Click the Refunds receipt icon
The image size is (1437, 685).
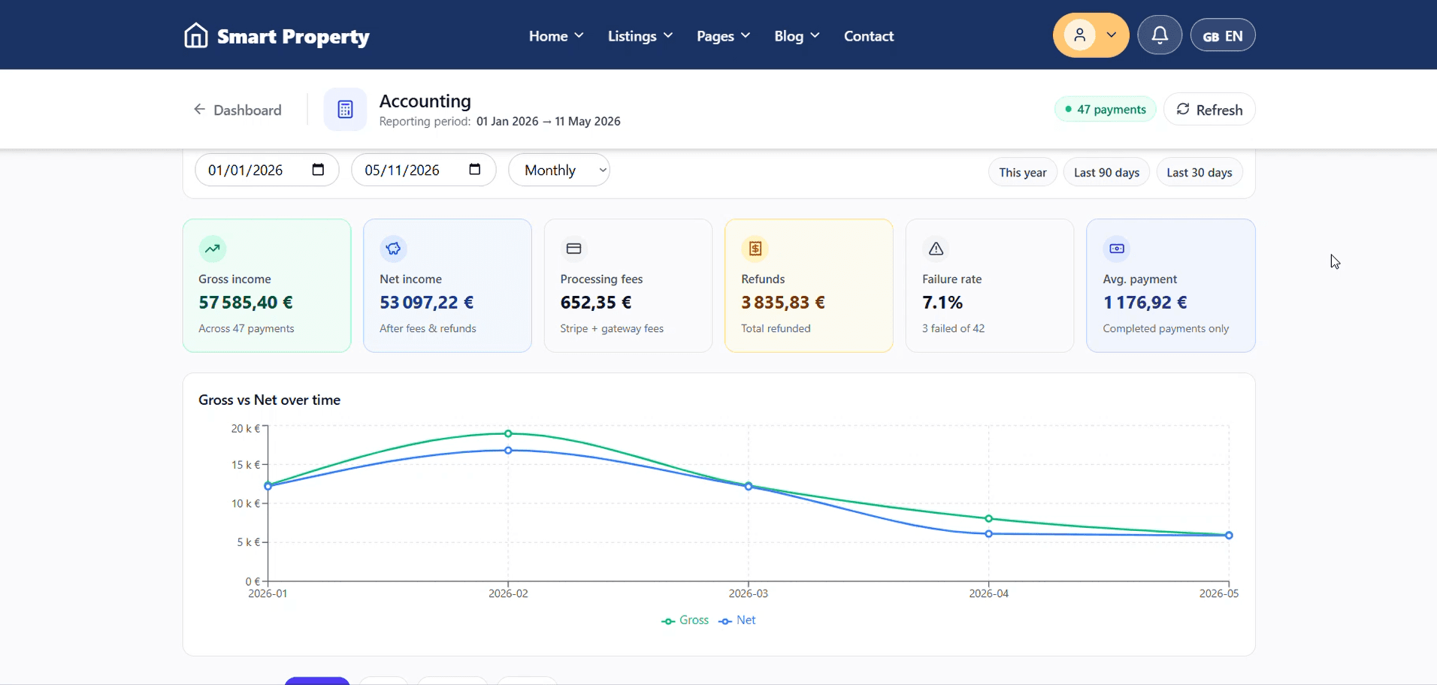tap(755, 249)
